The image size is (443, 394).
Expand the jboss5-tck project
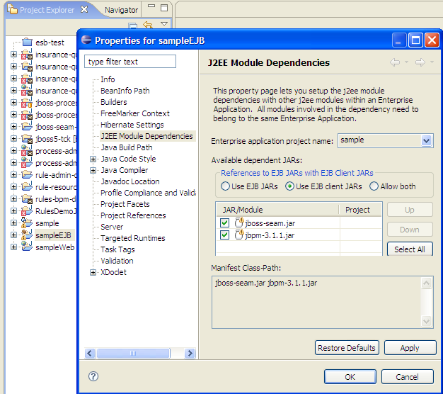coord(13,139)
